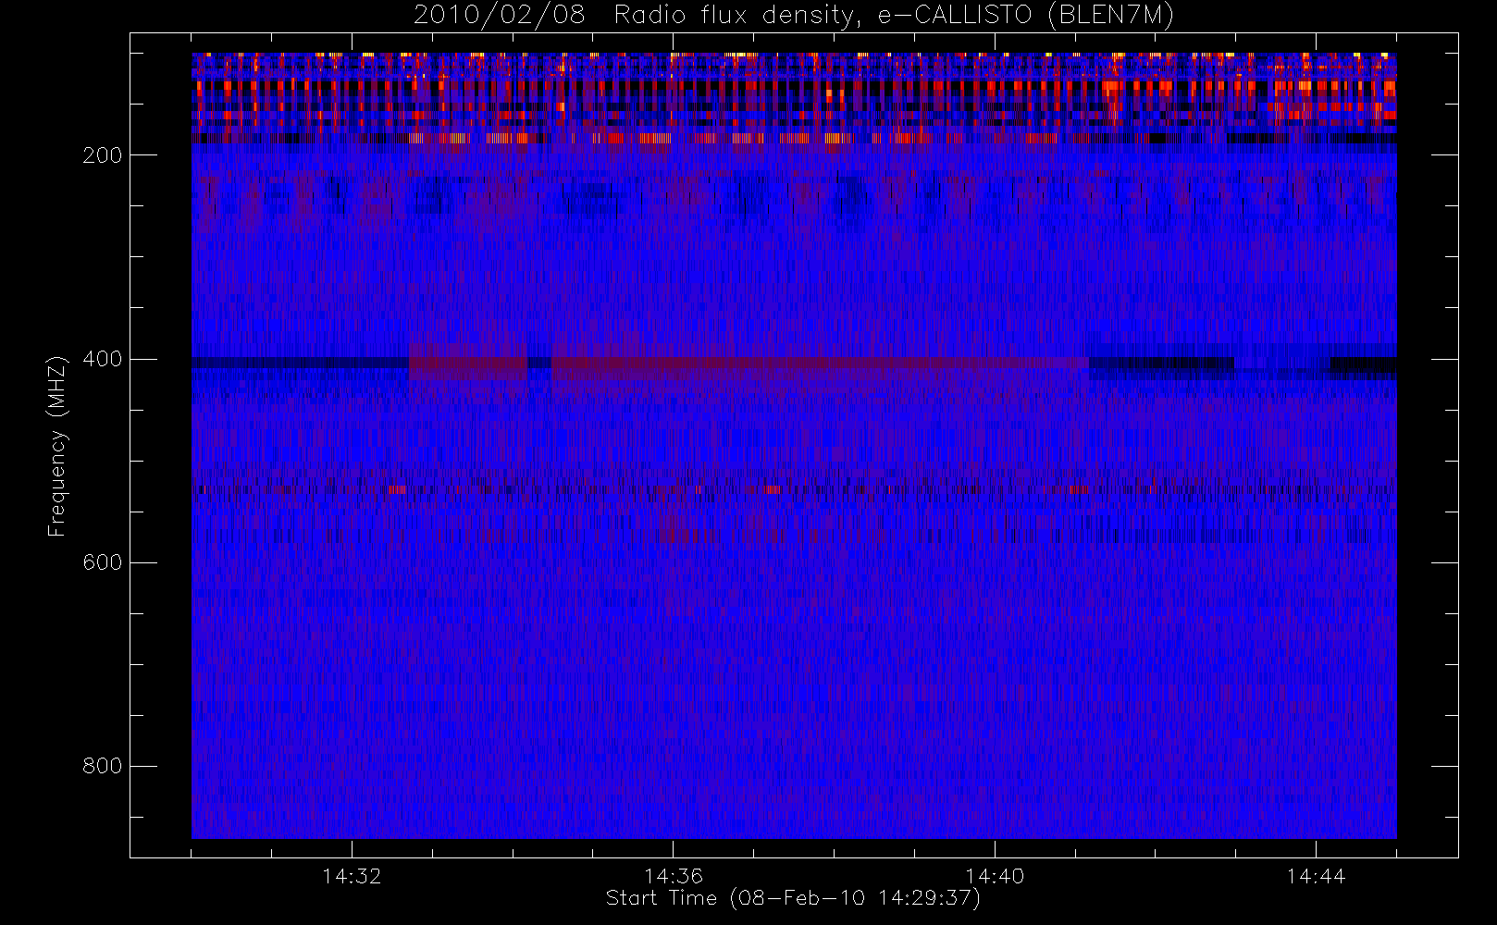Click the 14:40 time tick label
The image size is (1497, 925).
pyautogui.click(x=995, y=875)
